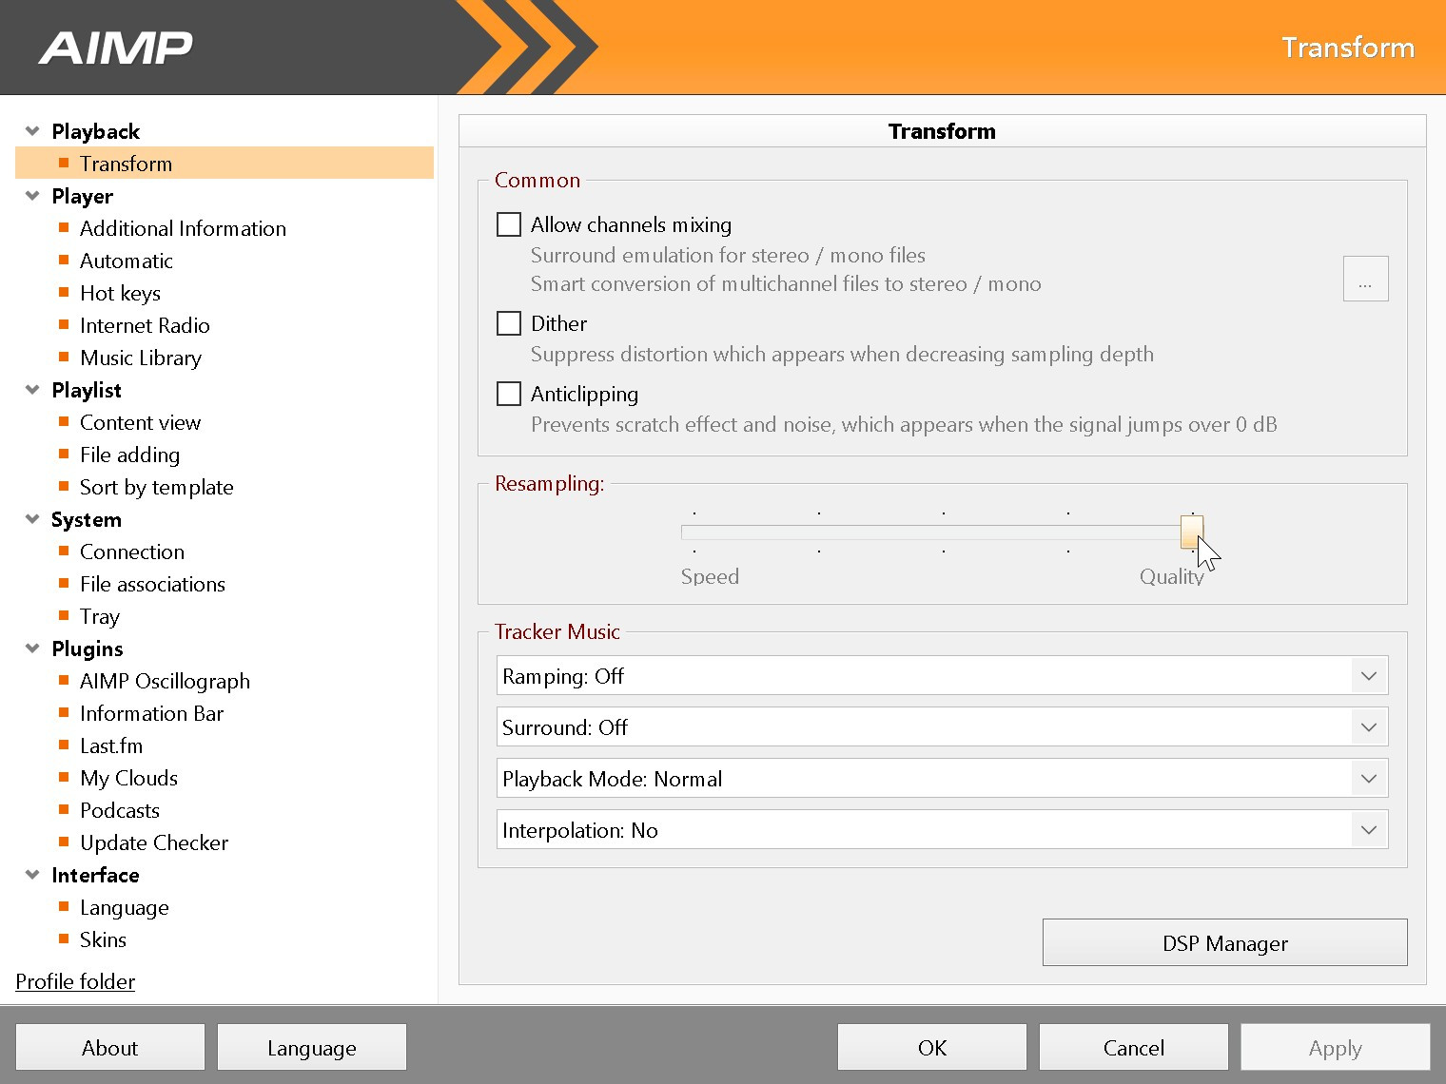Screen dimensions: 1446x1084
Task: Click orange bullet next to Tray
Action: tap(64, 616)
